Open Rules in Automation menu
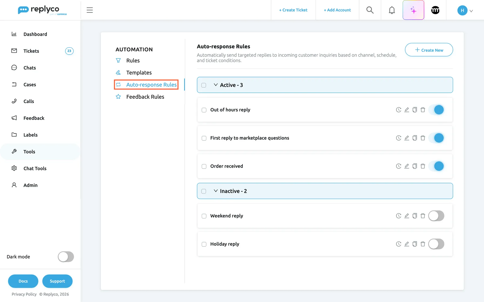This screenshot has width=484, height=302. point(133,60)
